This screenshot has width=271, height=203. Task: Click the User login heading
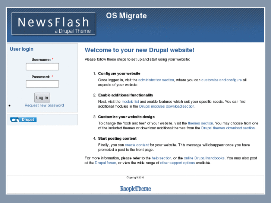(x=22, y=49)
